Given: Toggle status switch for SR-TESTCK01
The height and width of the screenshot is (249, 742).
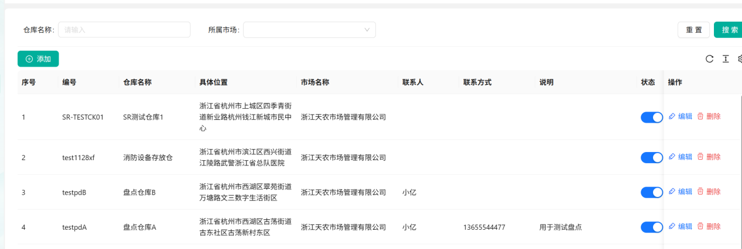Looking at the screenshot, I should tap(652, 117).
